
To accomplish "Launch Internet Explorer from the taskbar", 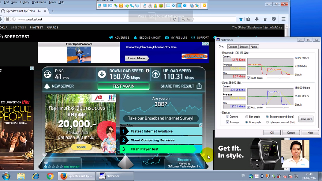I will coord(35,176).
